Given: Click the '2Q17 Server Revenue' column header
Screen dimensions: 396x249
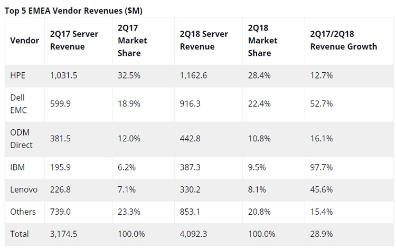Looking at the screenshot, I should 74,40.
